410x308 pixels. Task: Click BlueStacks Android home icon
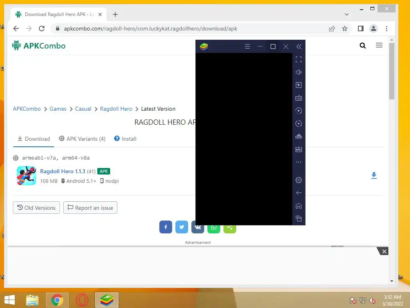click(x=299, y=206)
